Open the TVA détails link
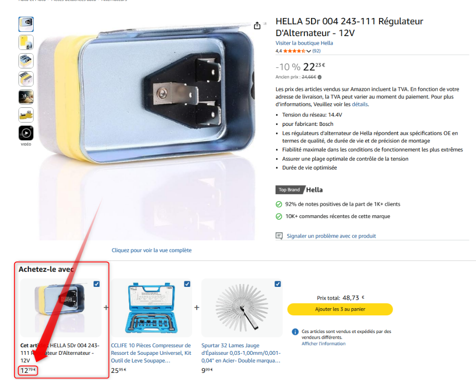This screenshot has width=476, height=380. tap(360, 104)
